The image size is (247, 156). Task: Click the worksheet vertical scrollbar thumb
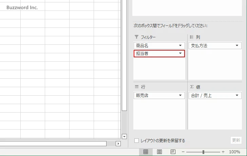(124, 55)
